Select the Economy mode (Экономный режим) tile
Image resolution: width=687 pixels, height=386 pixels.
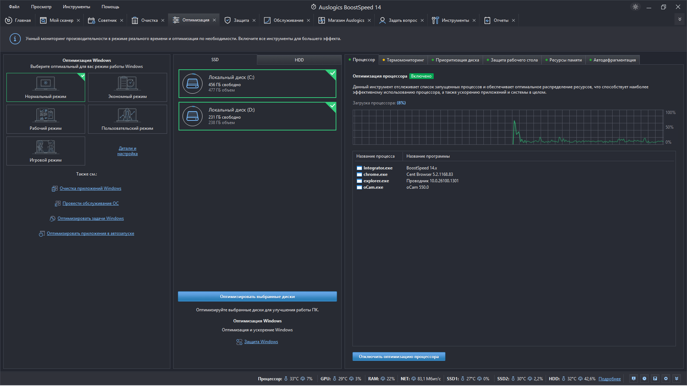tap(127, 87)
